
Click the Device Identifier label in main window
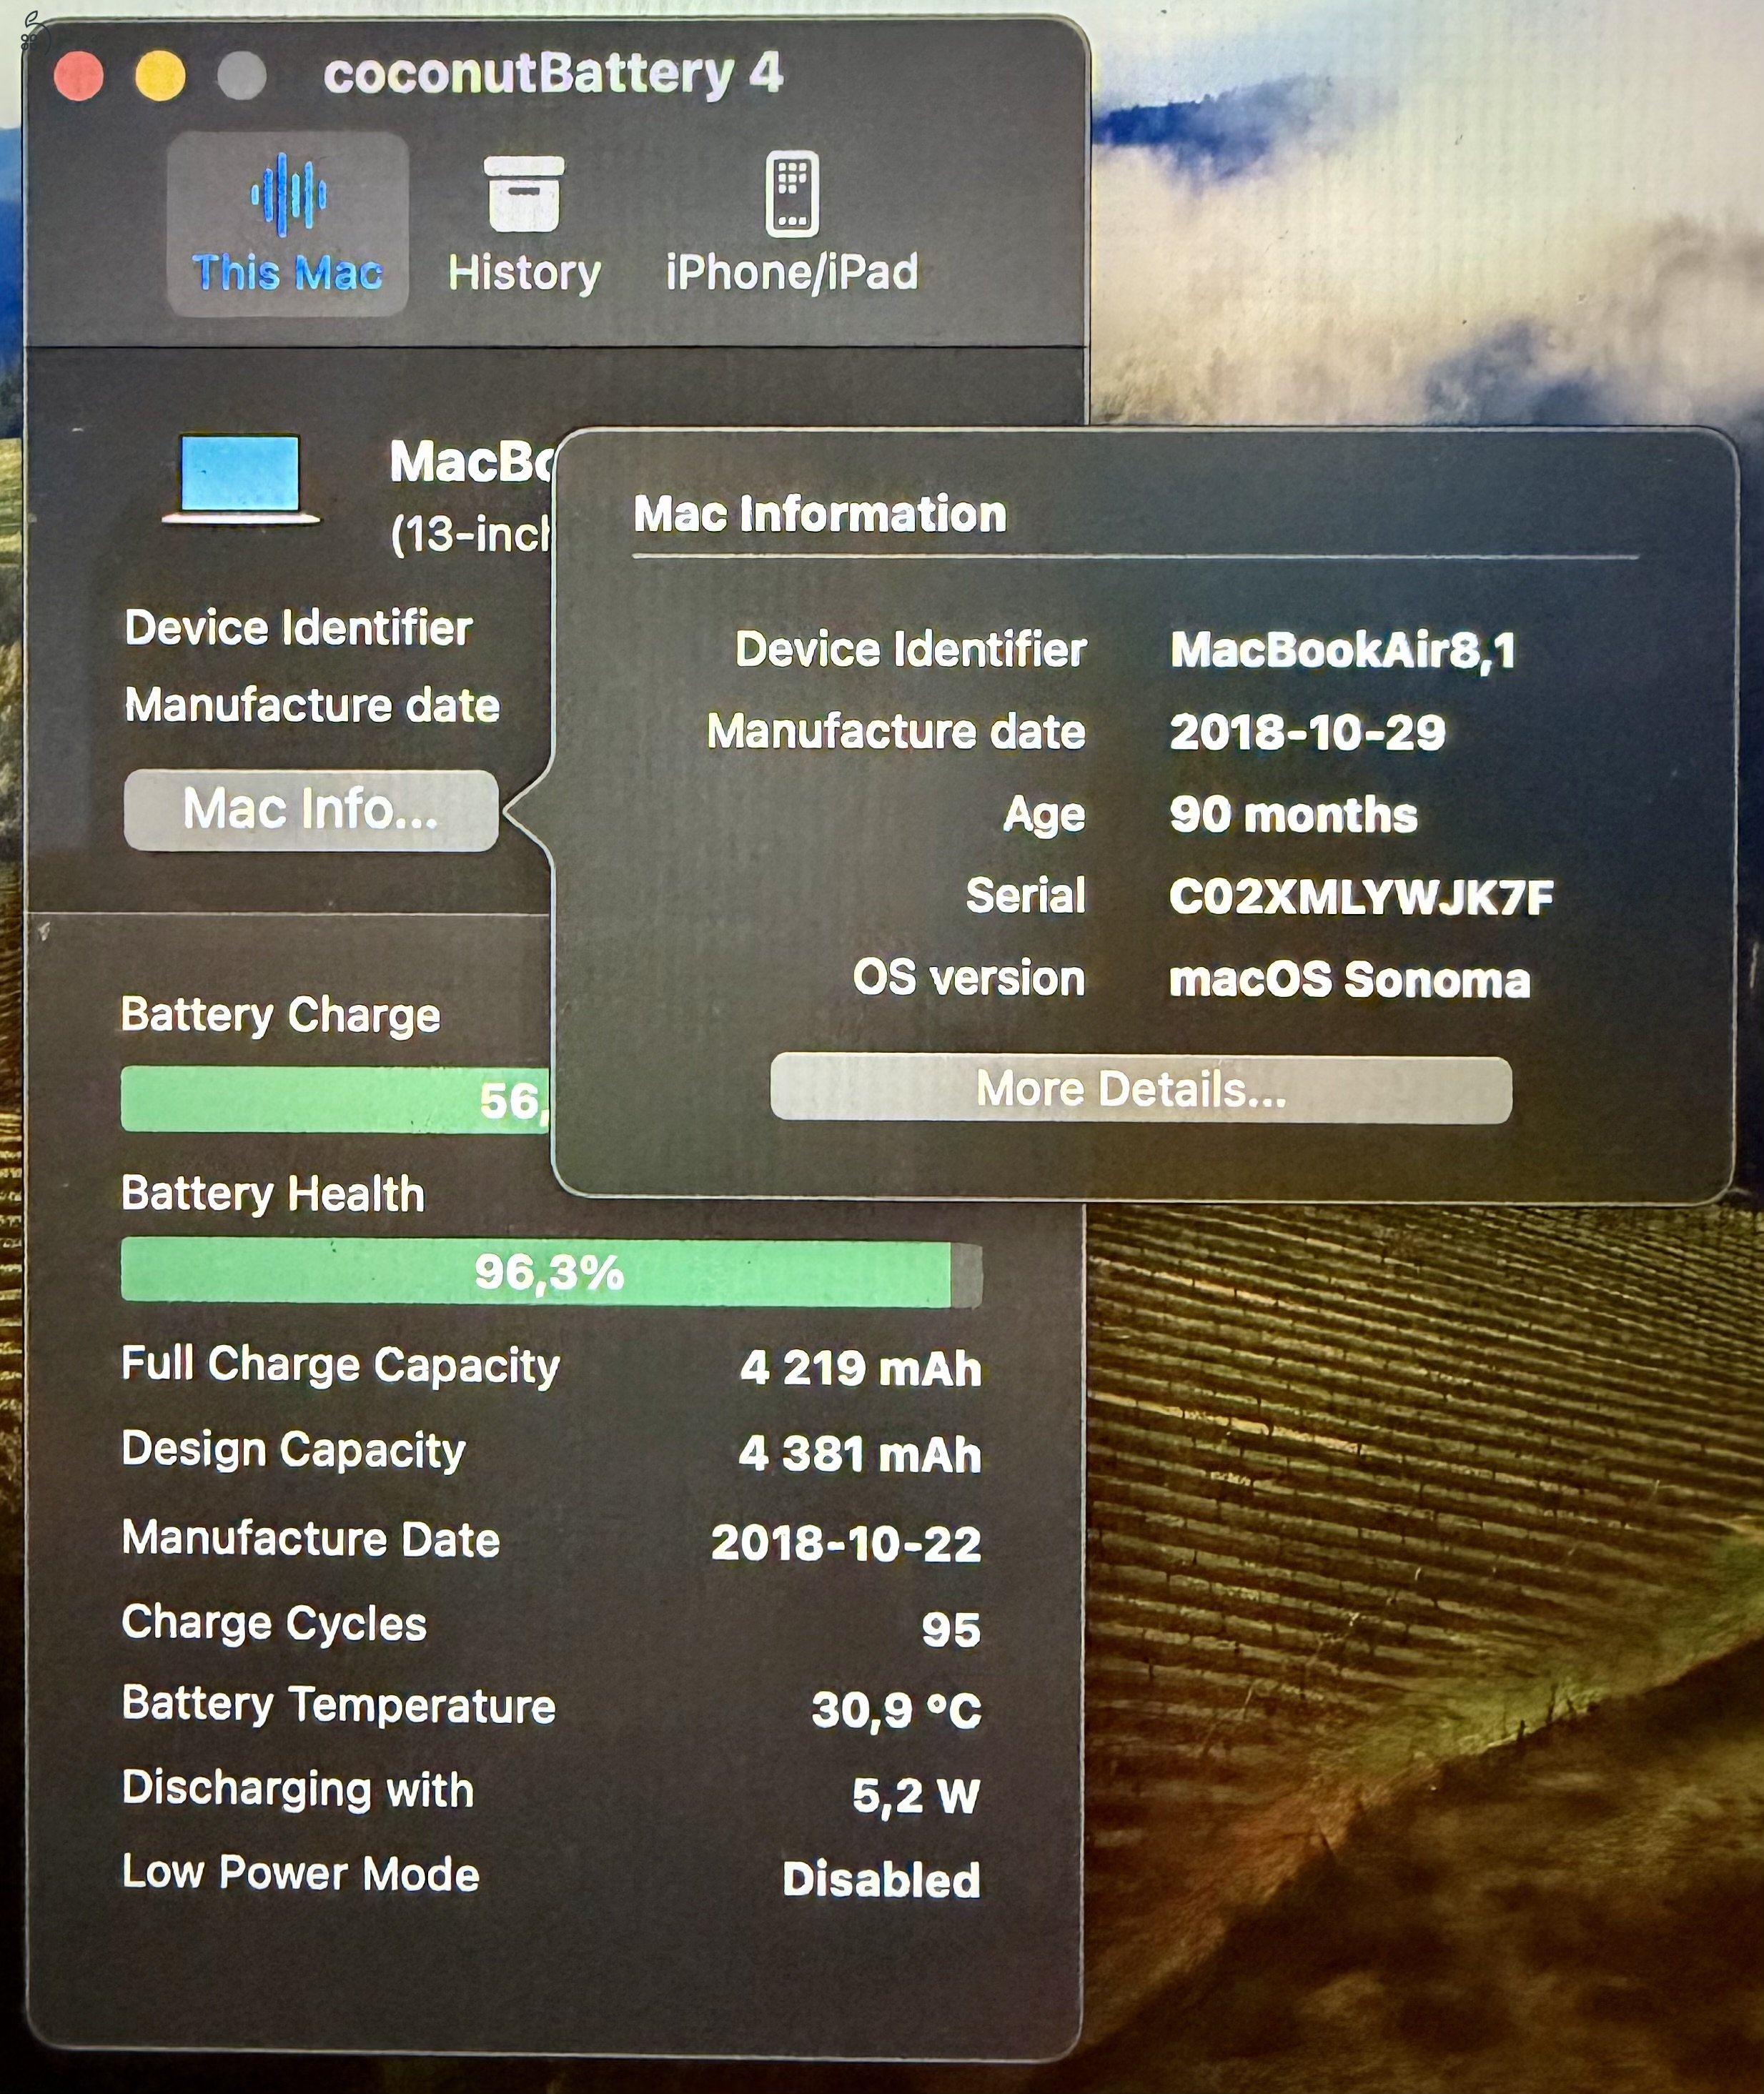(x=298, y=628)
